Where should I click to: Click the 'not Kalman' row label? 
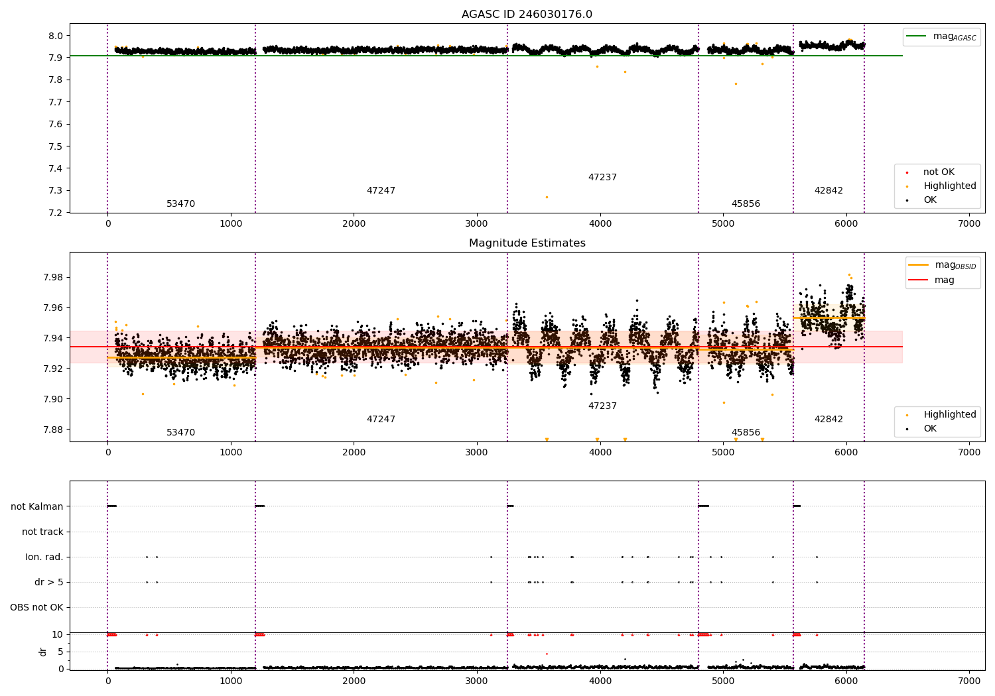(x=37, y=507)
